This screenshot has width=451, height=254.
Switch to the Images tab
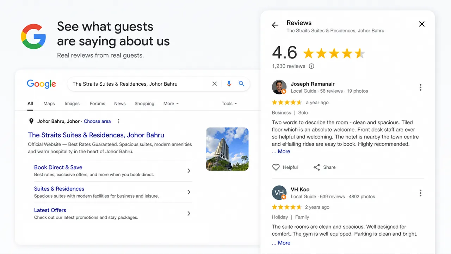point(72,104)
